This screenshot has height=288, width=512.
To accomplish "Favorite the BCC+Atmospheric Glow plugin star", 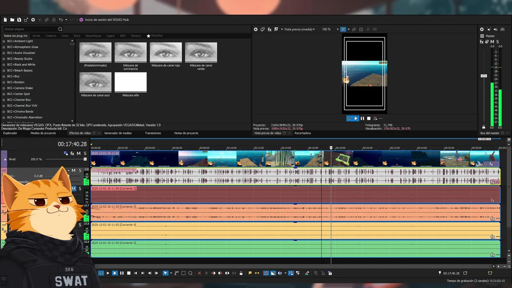I will 4,47.
